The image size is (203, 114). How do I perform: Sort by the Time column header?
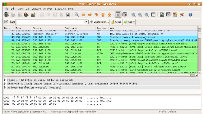click(x=23, y=28)
